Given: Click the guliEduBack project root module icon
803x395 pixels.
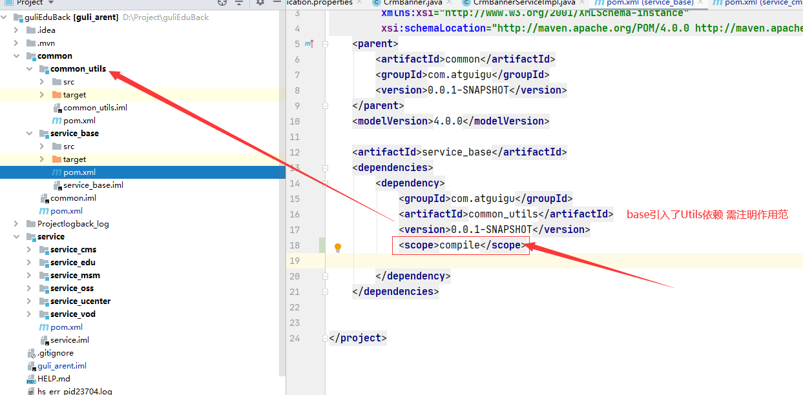Looking at the screenshot, I should click(18, 17).
